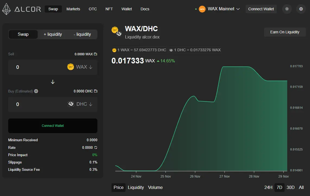Click the 25 Nov chart date label
Viewport: 310px width, 196px height.
tap(165, 176)
